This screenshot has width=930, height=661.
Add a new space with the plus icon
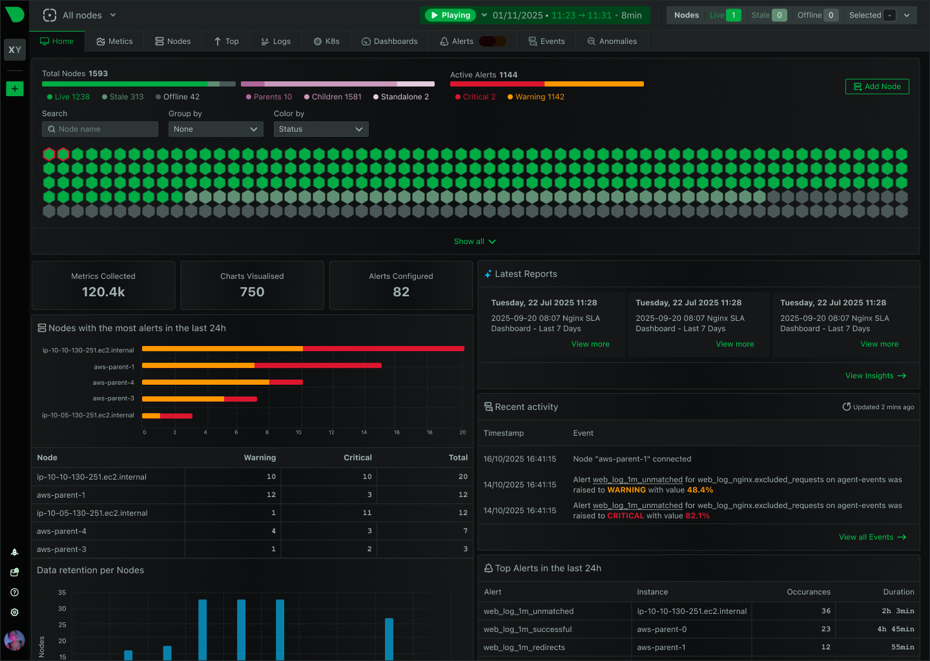(x=14, y=88)
